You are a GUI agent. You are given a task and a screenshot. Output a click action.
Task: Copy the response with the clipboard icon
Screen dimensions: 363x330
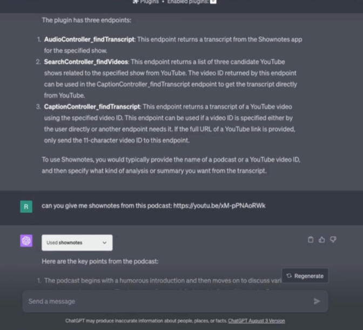pos(311,240)
